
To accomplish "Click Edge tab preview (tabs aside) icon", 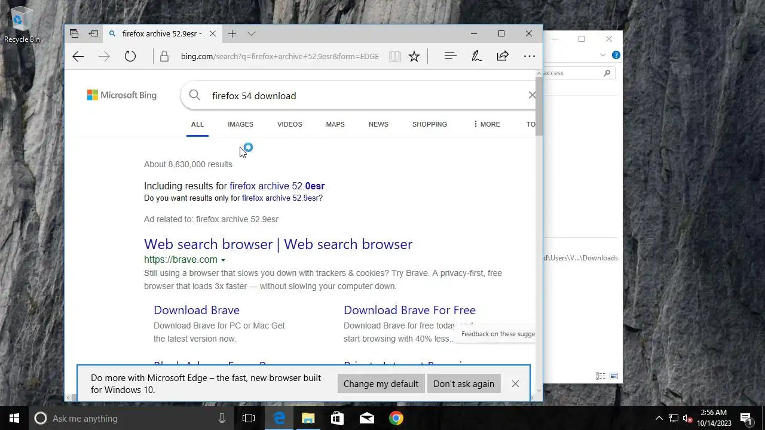I will point(74,33).
